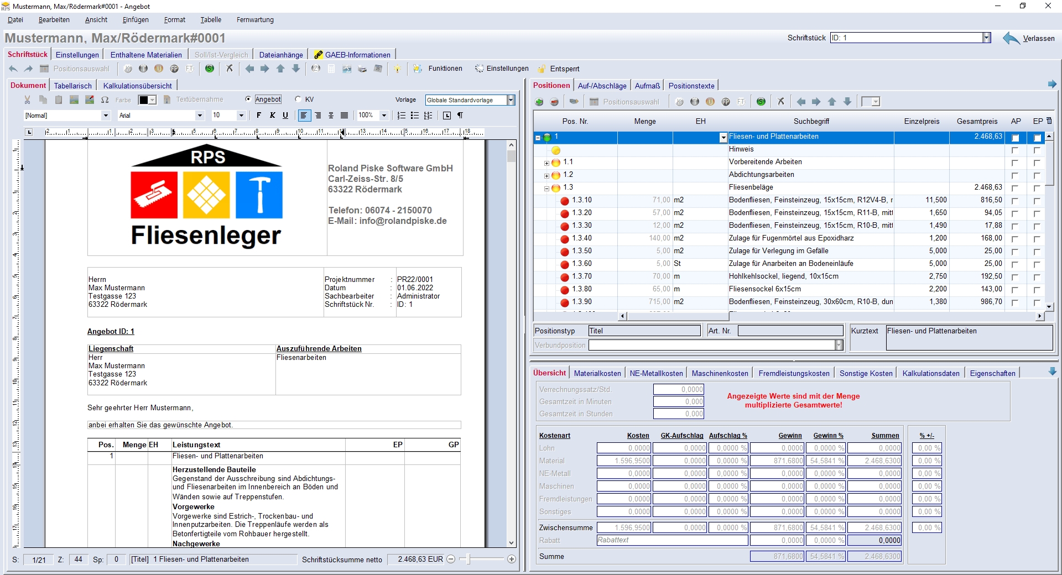Click the printer icon in main toolbar
Screen dimensions: 1062x575
click(362, 69)
